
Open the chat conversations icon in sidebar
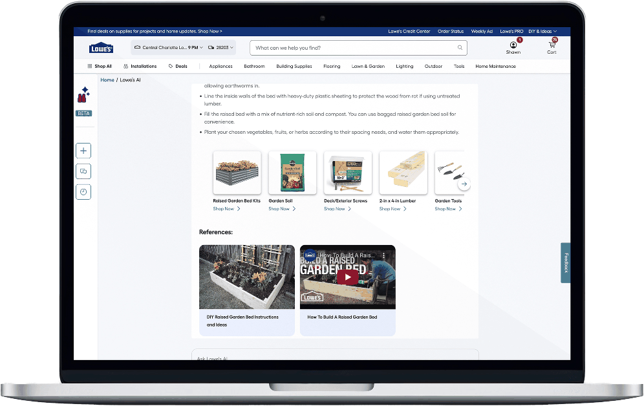(83, 171)
